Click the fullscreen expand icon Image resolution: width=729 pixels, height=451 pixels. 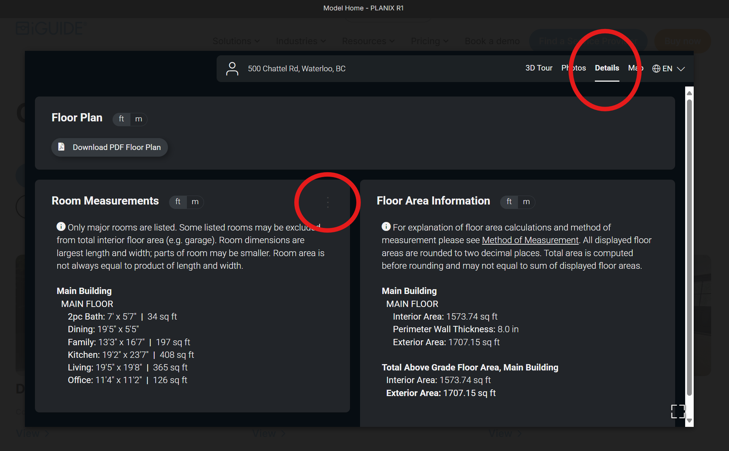pos(678,411)
